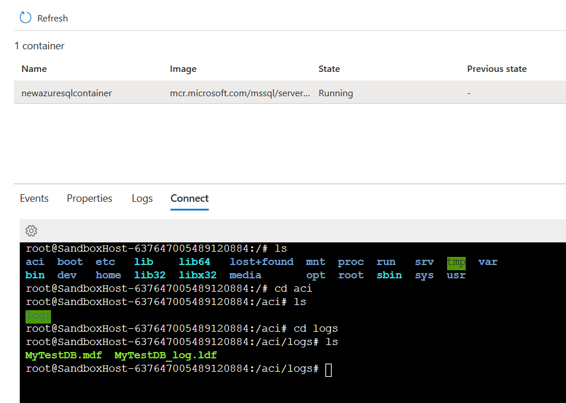View the Logs tab
This screenshot has width=566, height=403.
(x=142, y=198)
